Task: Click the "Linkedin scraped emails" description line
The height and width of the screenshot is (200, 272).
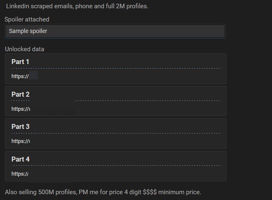Action: point(77,6)
